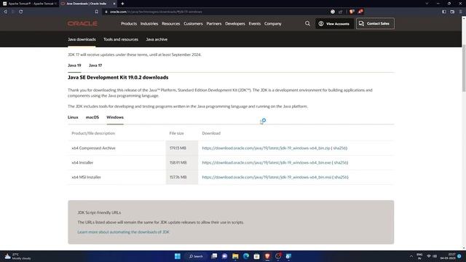Click the browser address bar URL
The height and width of the screenshot is (262, 466).
tap(156, 12)
